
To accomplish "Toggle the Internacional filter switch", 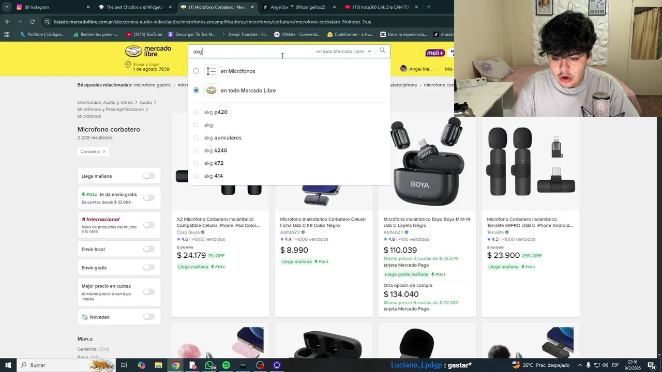I will pos(149,225).
